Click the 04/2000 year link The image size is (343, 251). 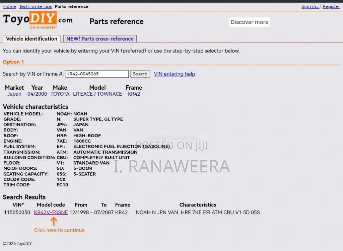(37, 94)
